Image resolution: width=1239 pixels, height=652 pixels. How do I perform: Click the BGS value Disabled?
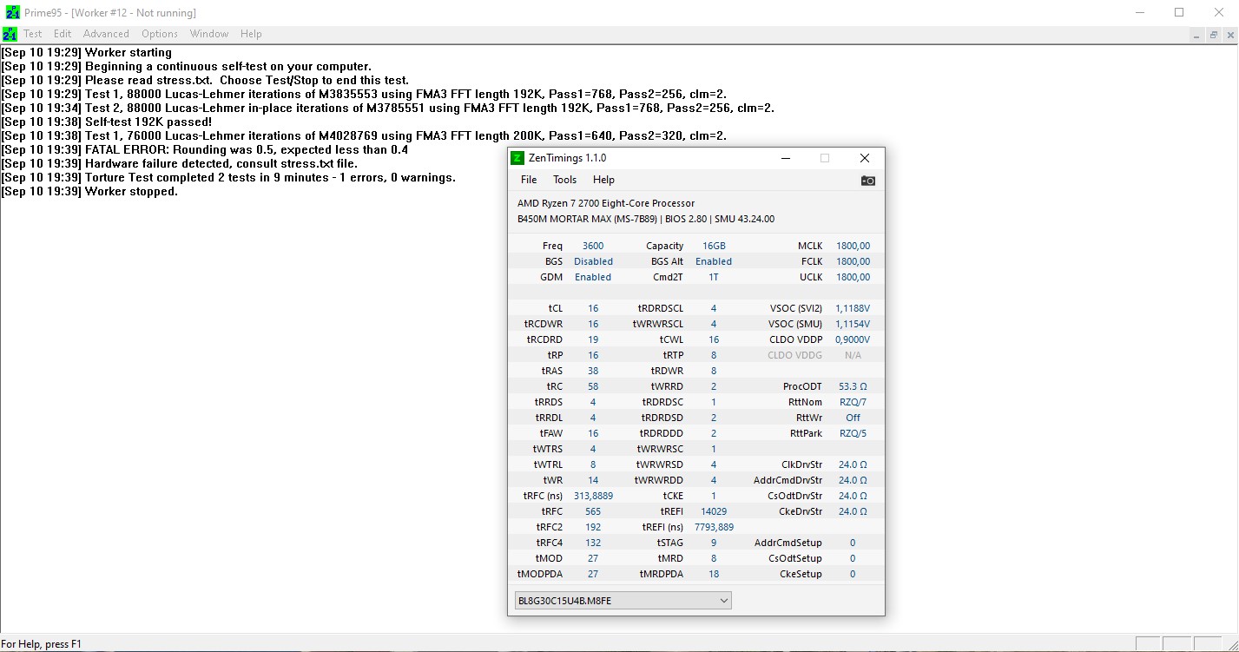(593, 261)
